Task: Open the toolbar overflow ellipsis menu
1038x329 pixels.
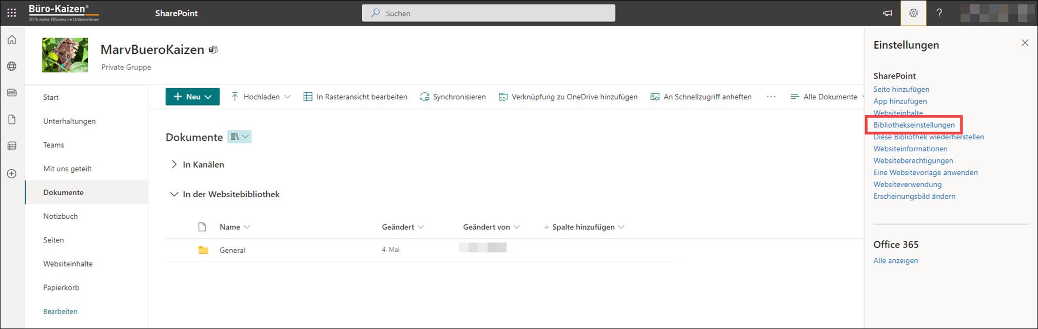Action: [x=771, y=97]
